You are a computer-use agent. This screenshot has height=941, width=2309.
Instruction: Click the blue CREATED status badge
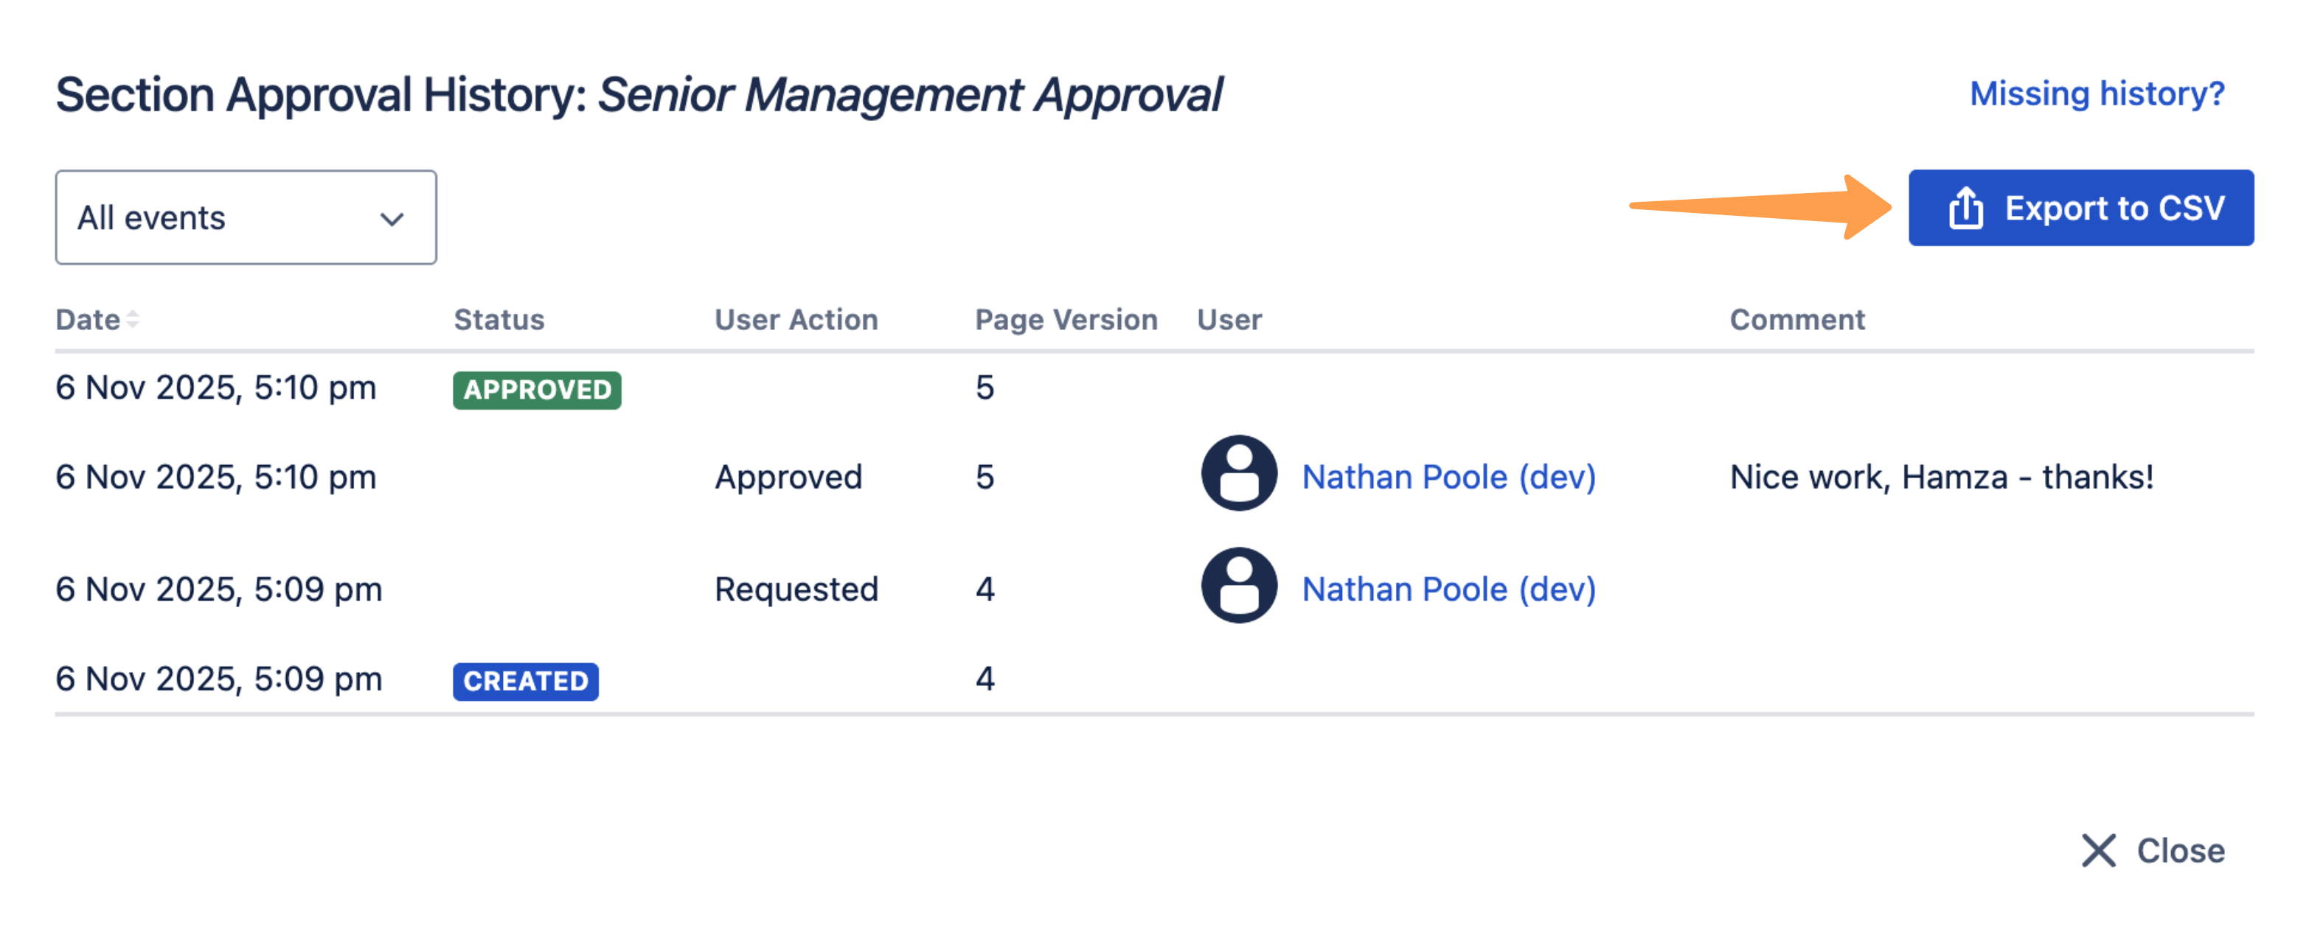tap(525, 682)
